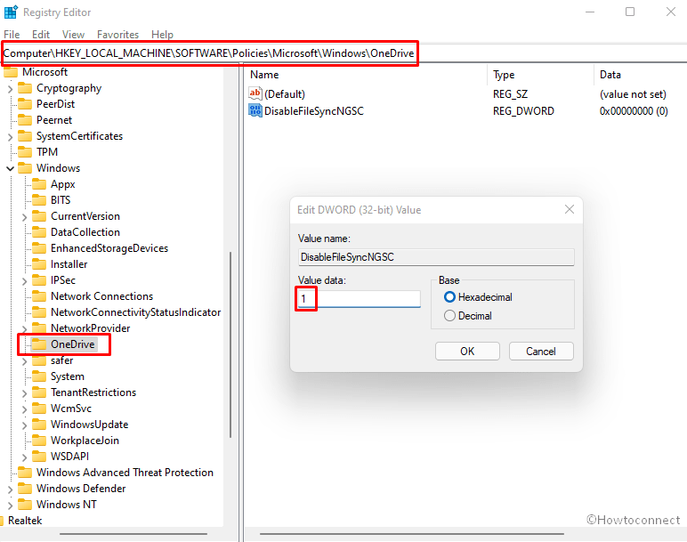Expand the CurrentVersion key
The width and height of the screenshot is (687, 542).
[25, 217]
